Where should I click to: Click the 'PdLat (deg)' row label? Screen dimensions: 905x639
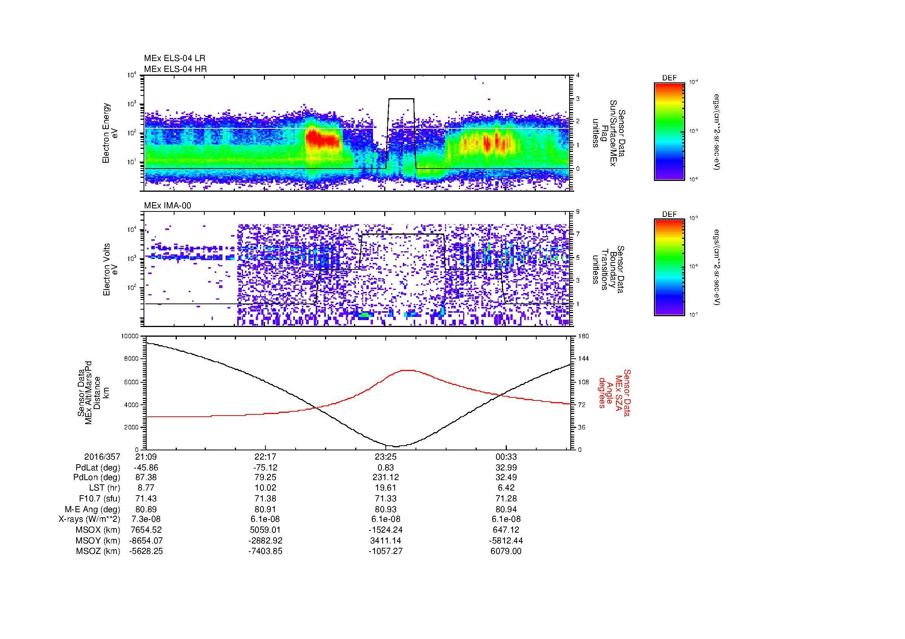click(x=98, y=468)
